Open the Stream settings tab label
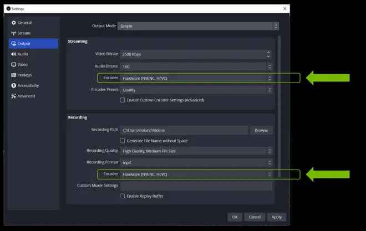The width and height of the screenshot is (366, 231). pos(24,33)
